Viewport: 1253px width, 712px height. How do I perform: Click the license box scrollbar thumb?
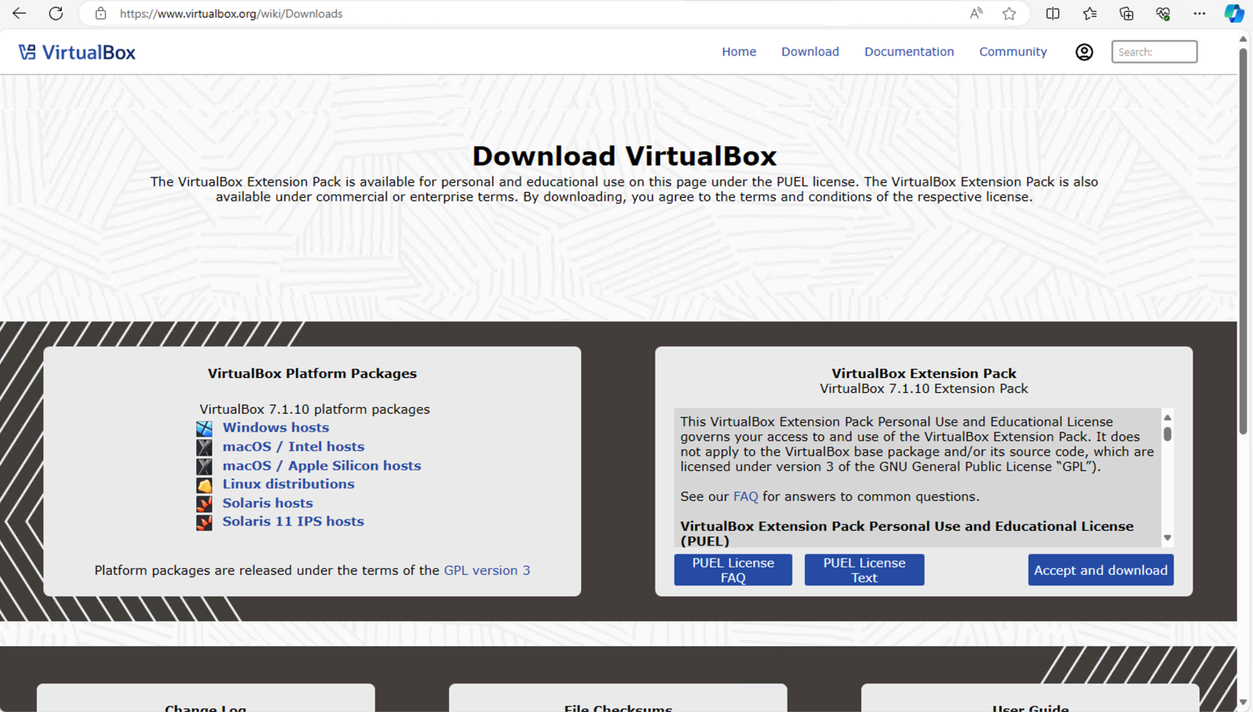pos(1167,433)
